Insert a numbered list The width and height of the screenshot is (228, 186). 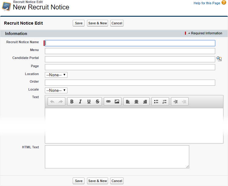click(165, 102)
